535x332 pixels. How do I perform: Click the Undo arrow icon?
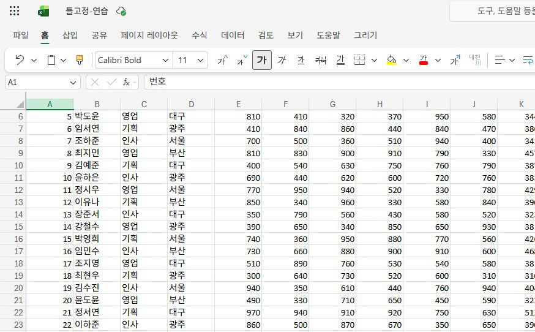[x=20, y=60]
